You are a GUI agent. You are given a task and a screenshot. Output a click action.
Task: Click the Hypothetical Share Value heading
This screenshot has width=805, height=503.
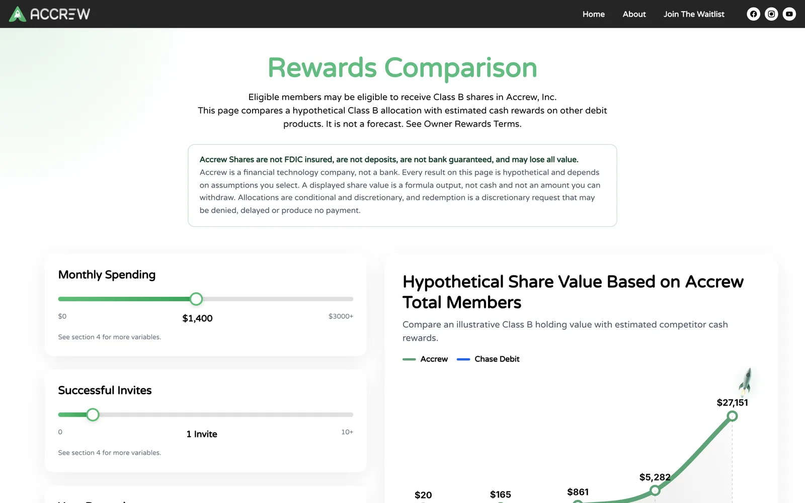tap(573, 292)
